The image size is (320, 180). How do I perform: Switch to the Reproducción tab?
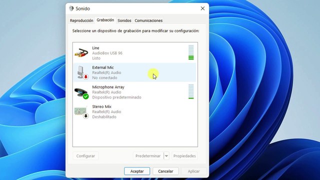point(81,20)
